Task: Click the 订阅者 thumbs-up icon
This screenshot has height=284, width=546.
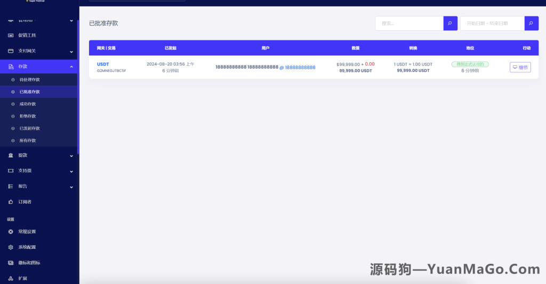Action: click(11, 202)
